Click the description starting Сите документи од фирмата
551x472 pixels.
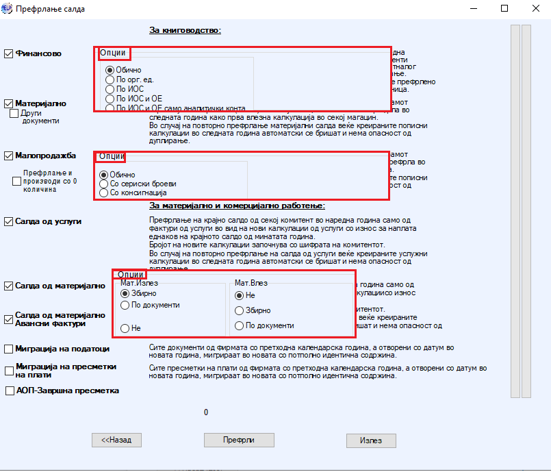coord(301,351)
